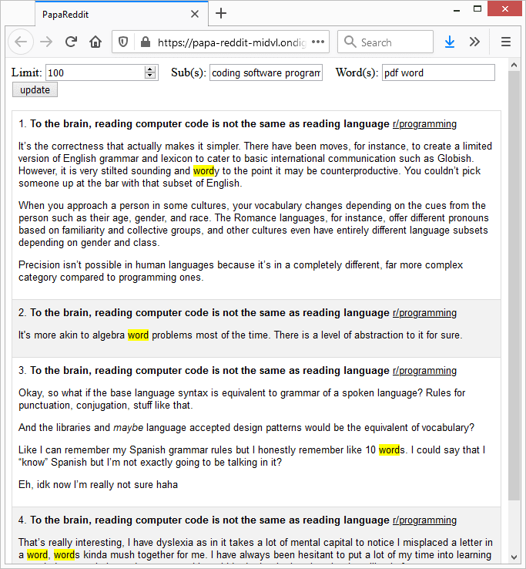The width and height of the screenshot is (526, 569).
Task: Click highlighted 'word' in algebra word problems
Action: click(138, 335)
